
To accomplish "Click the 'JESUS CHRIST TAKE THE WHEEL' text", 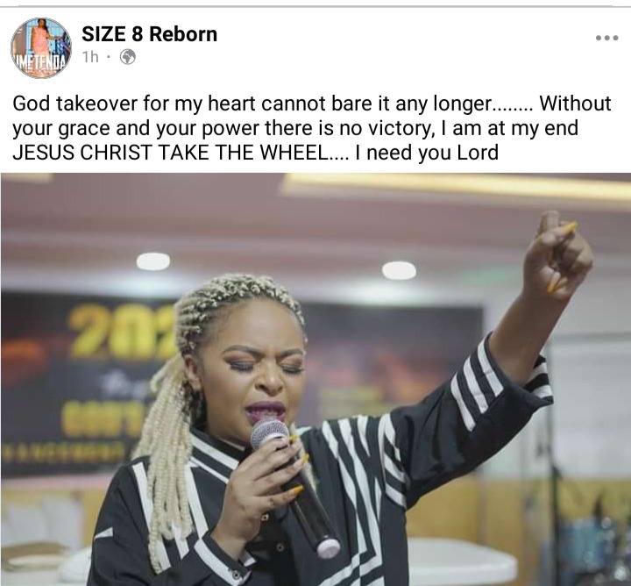I will 170,153.
